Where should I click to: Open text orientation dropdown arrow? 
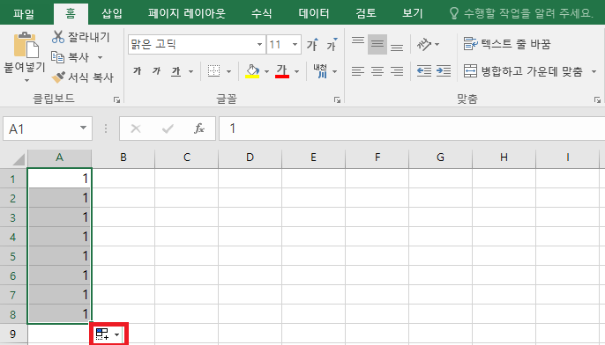[x=437, y=45]
